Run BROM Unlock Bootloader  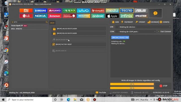pyautogui.click(x=79, y=29)
